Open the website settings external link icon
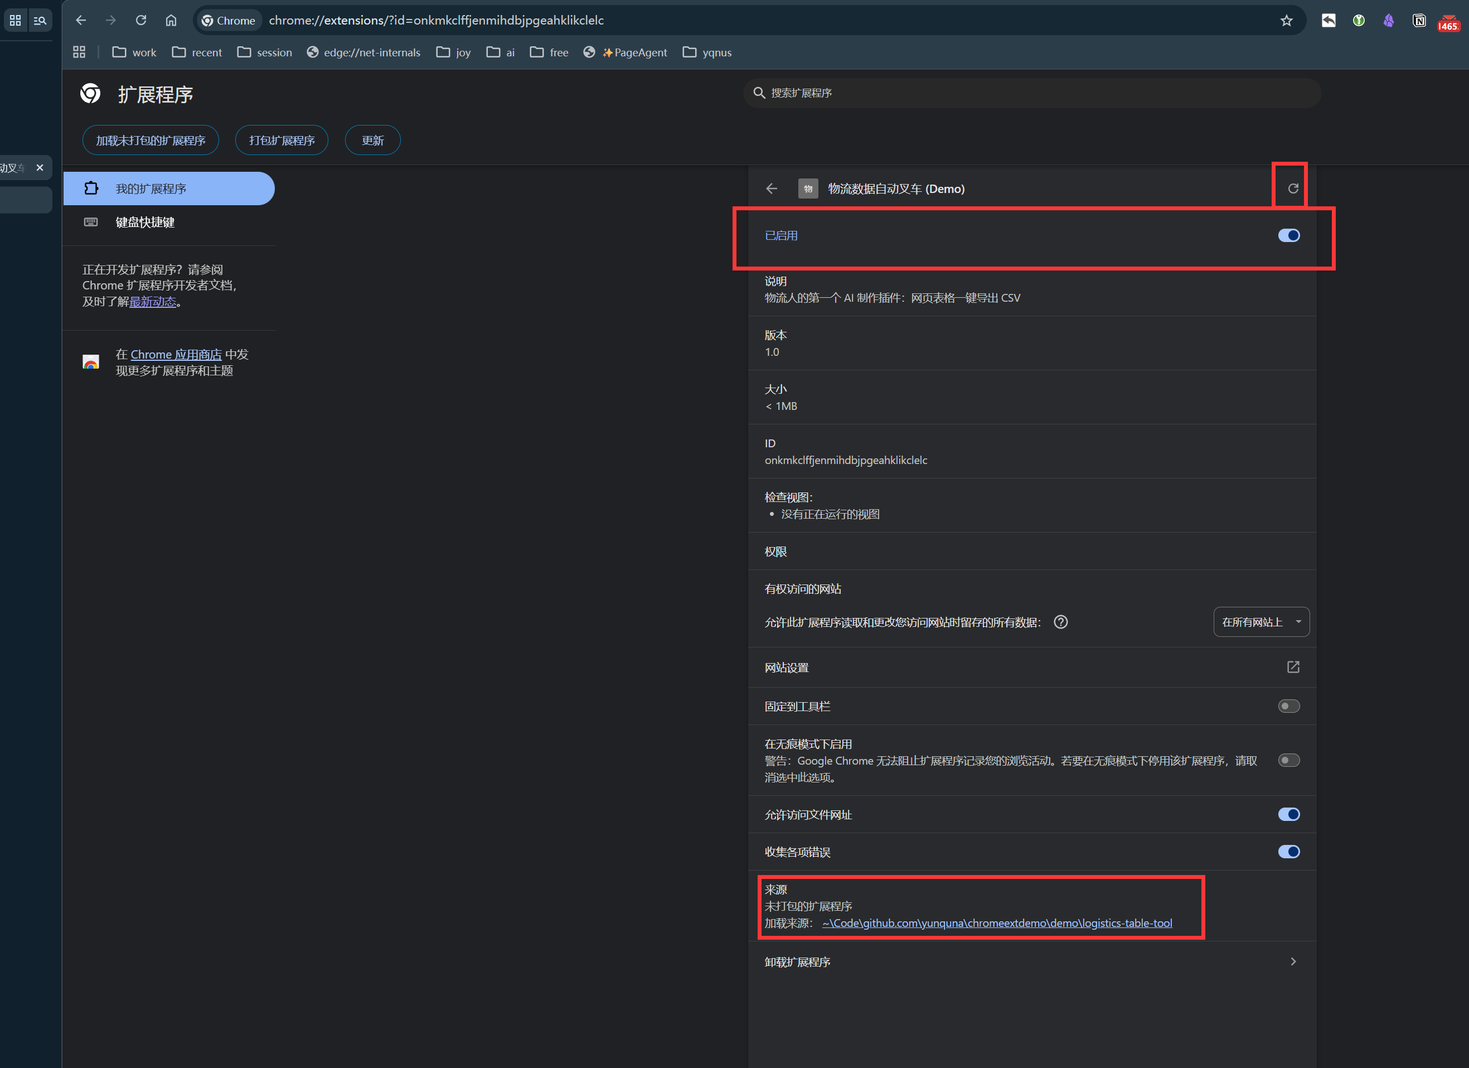 coord(1293,668)
